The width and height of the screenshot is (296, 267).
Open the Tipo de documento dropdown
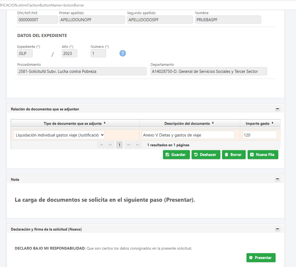click(x=59, y=135)
